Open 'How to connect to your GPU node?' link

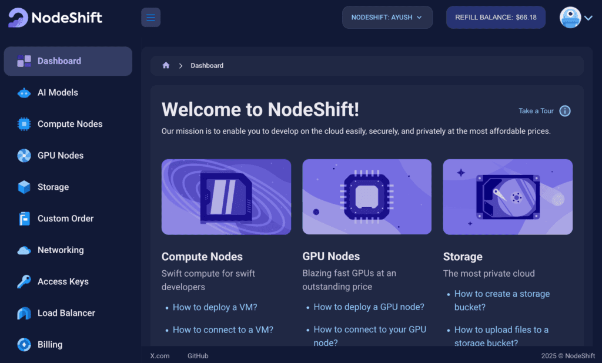(x=370, y=336)
